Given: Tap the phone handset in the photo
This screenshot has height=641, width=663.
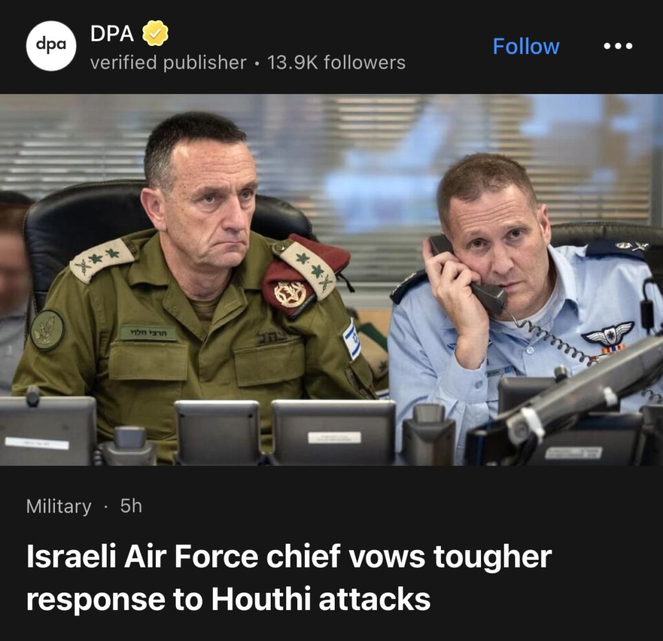Looking at the screenshot, I should click(467, 274).
